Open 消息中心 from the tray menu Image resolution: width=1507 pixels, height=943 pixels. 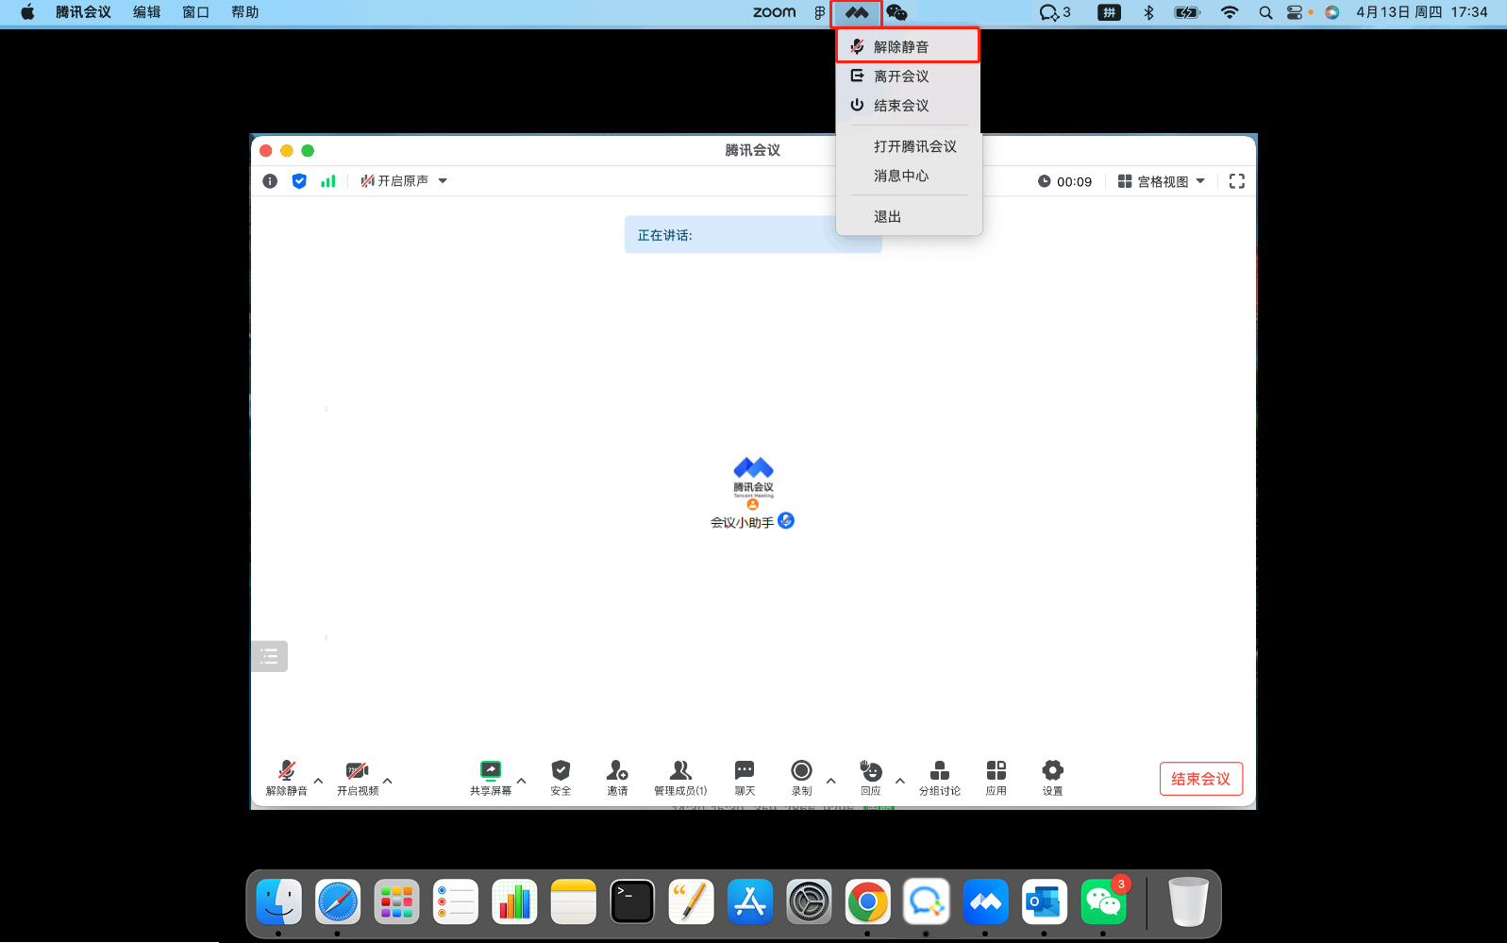908,176
